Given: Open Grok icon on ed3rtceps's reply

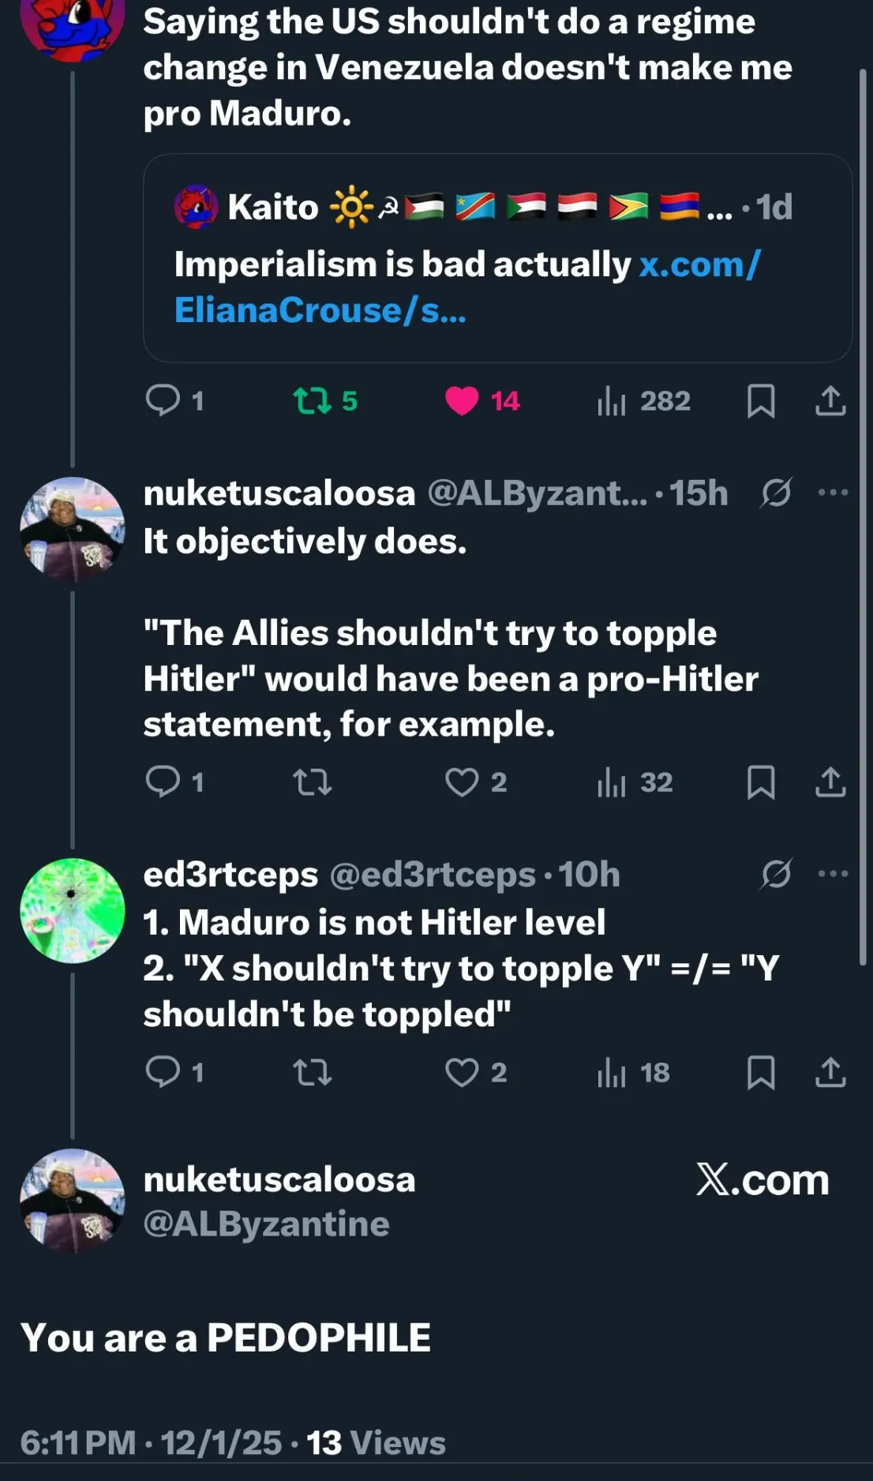Looking at the screenshot, I should (x=776, y=874).
